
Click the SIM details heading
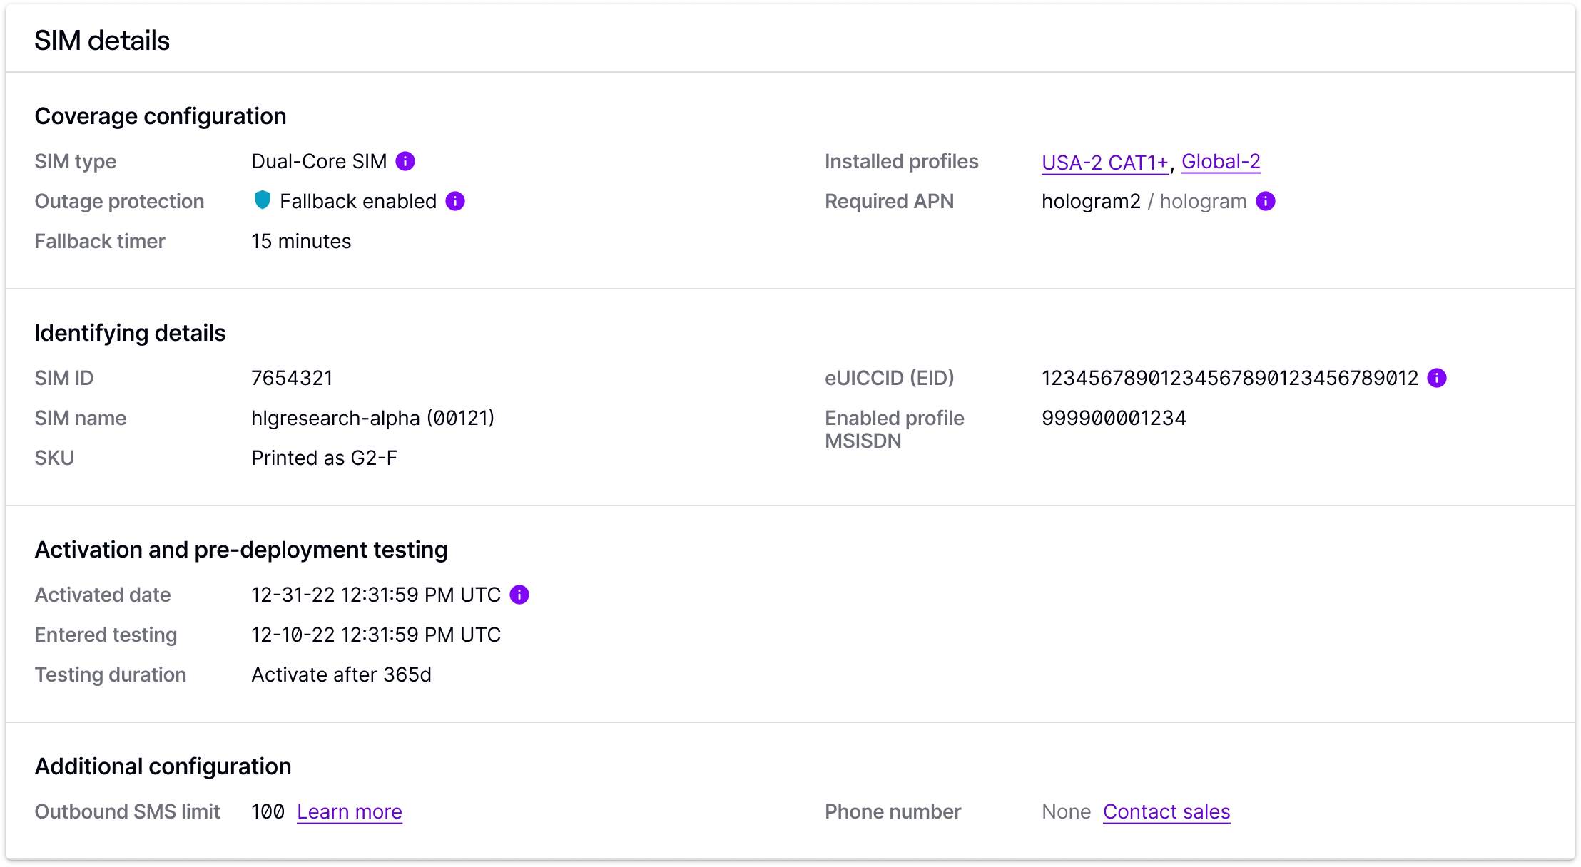point(102,41)
